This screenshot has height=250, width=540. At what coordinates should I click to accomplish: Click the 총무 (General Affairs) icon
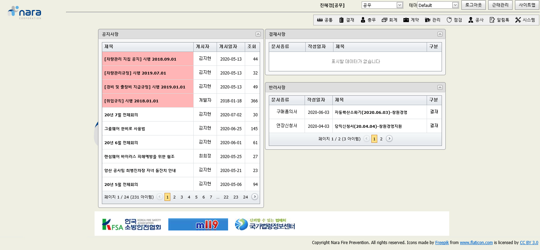368,20
